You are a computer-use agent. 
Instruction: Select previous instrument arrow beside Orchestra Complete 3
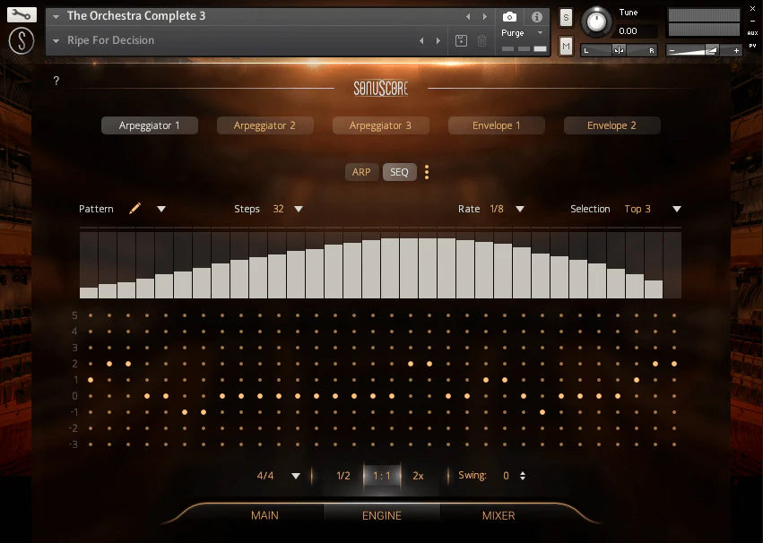468,16
